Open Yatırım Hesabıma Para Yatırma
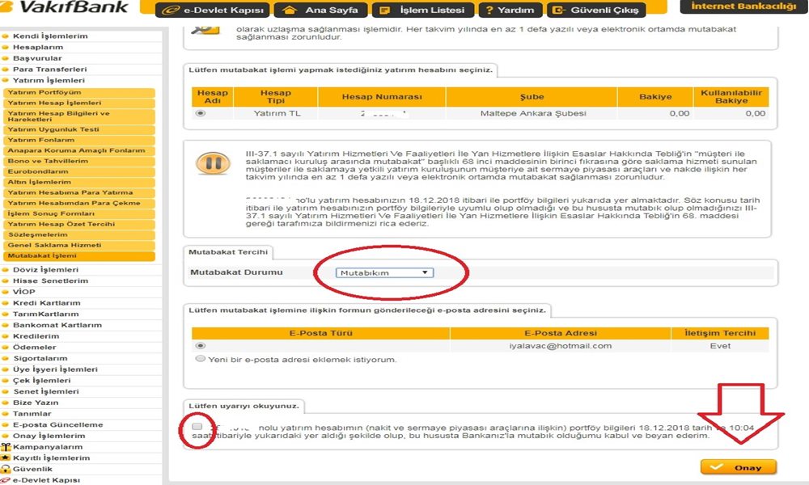Screen dimensions: 809x485 coord(79,192)
